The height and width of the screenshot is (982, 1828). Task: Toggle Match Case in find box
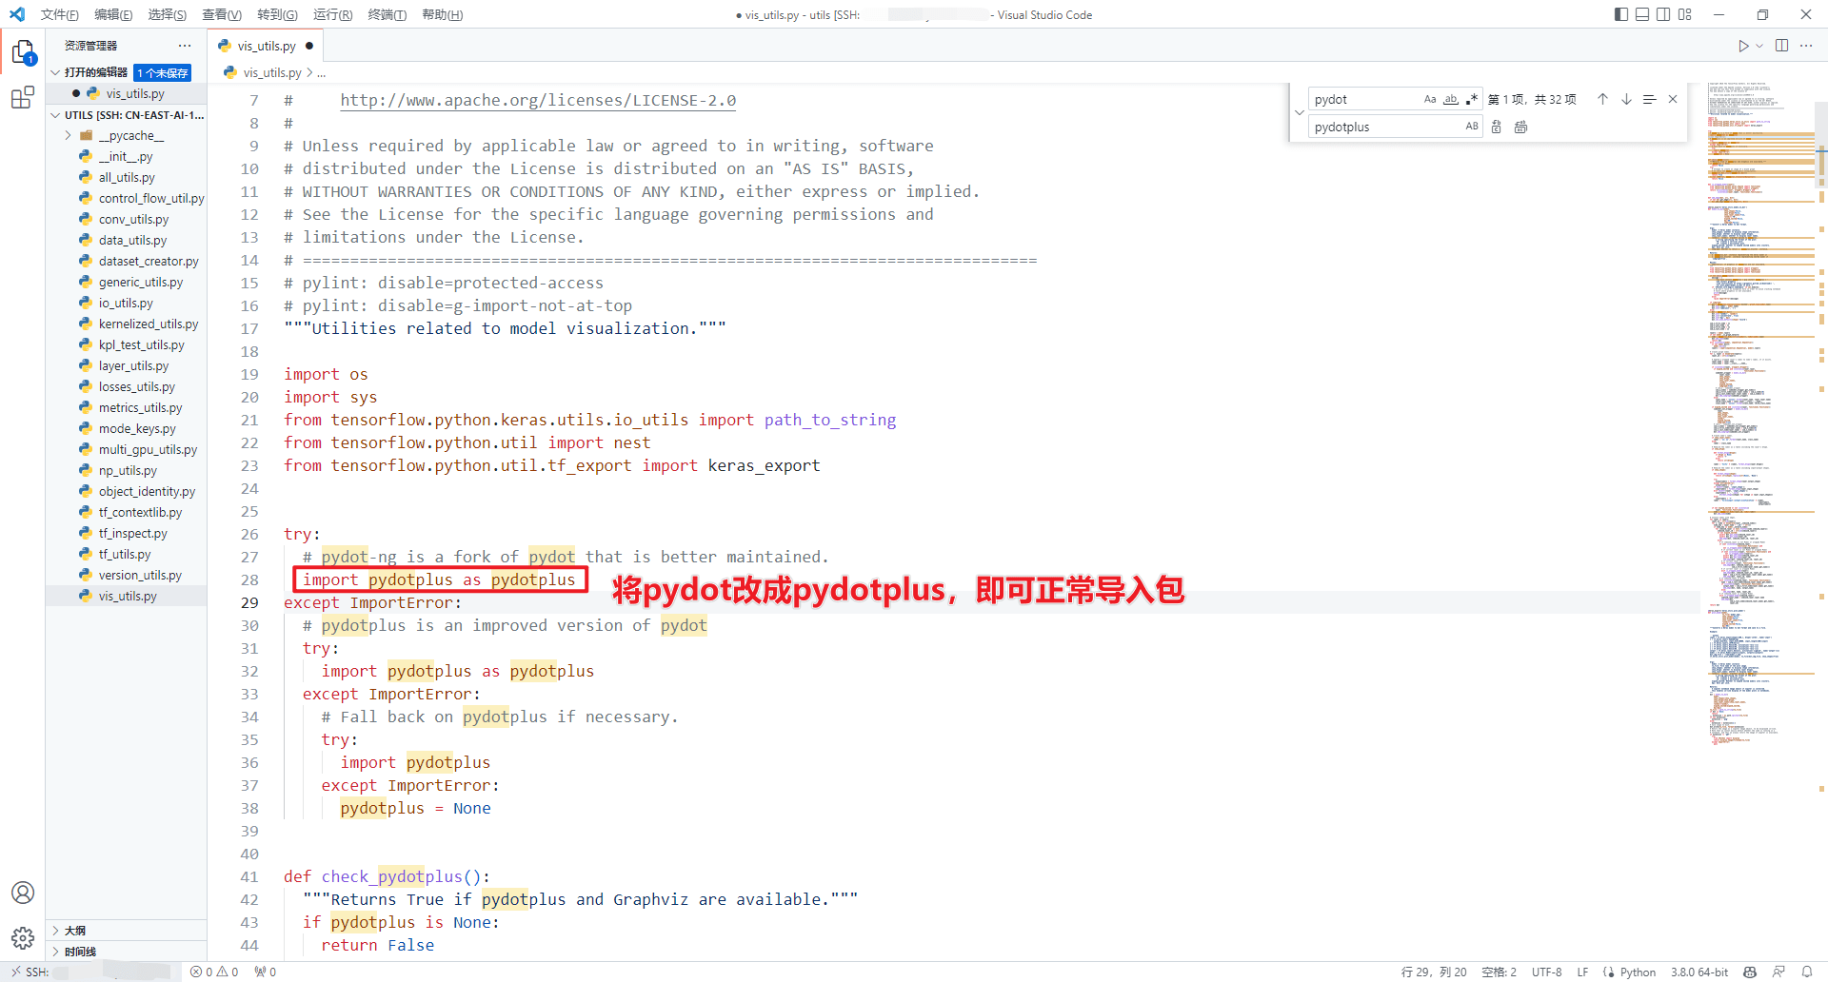click(x=1429, y=99)
